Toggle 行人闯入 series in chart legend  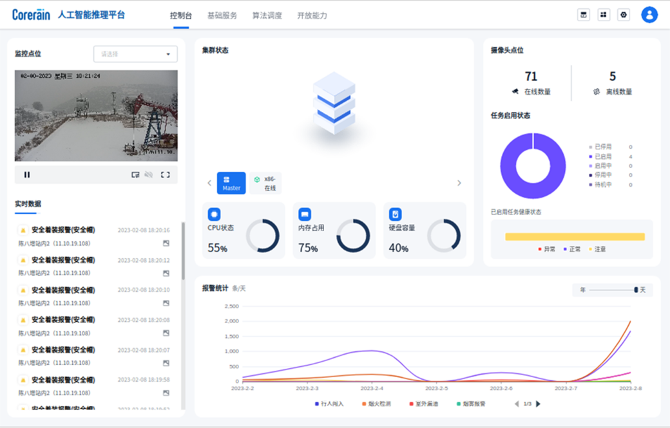click(329, 404)
